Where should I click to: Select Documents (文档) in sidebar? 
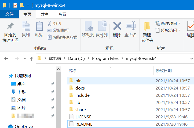(x=21, y=100)
